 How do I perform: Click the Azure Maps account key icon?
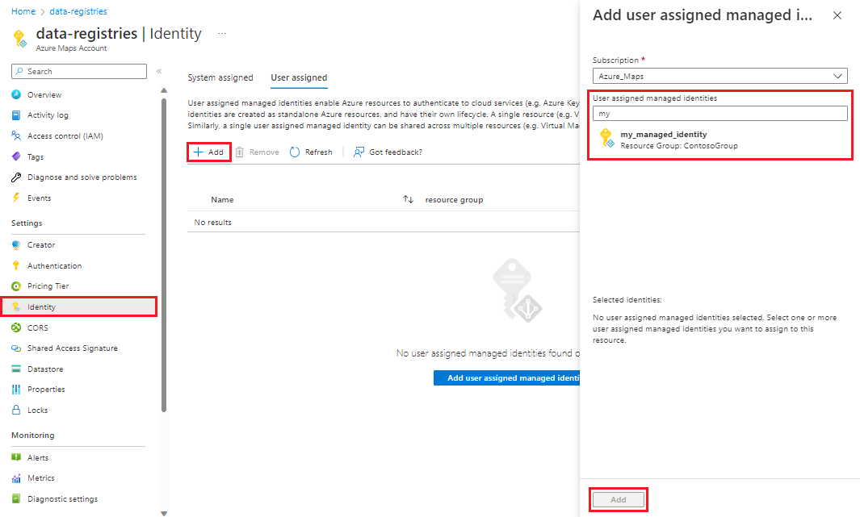[x=19, y=39]
